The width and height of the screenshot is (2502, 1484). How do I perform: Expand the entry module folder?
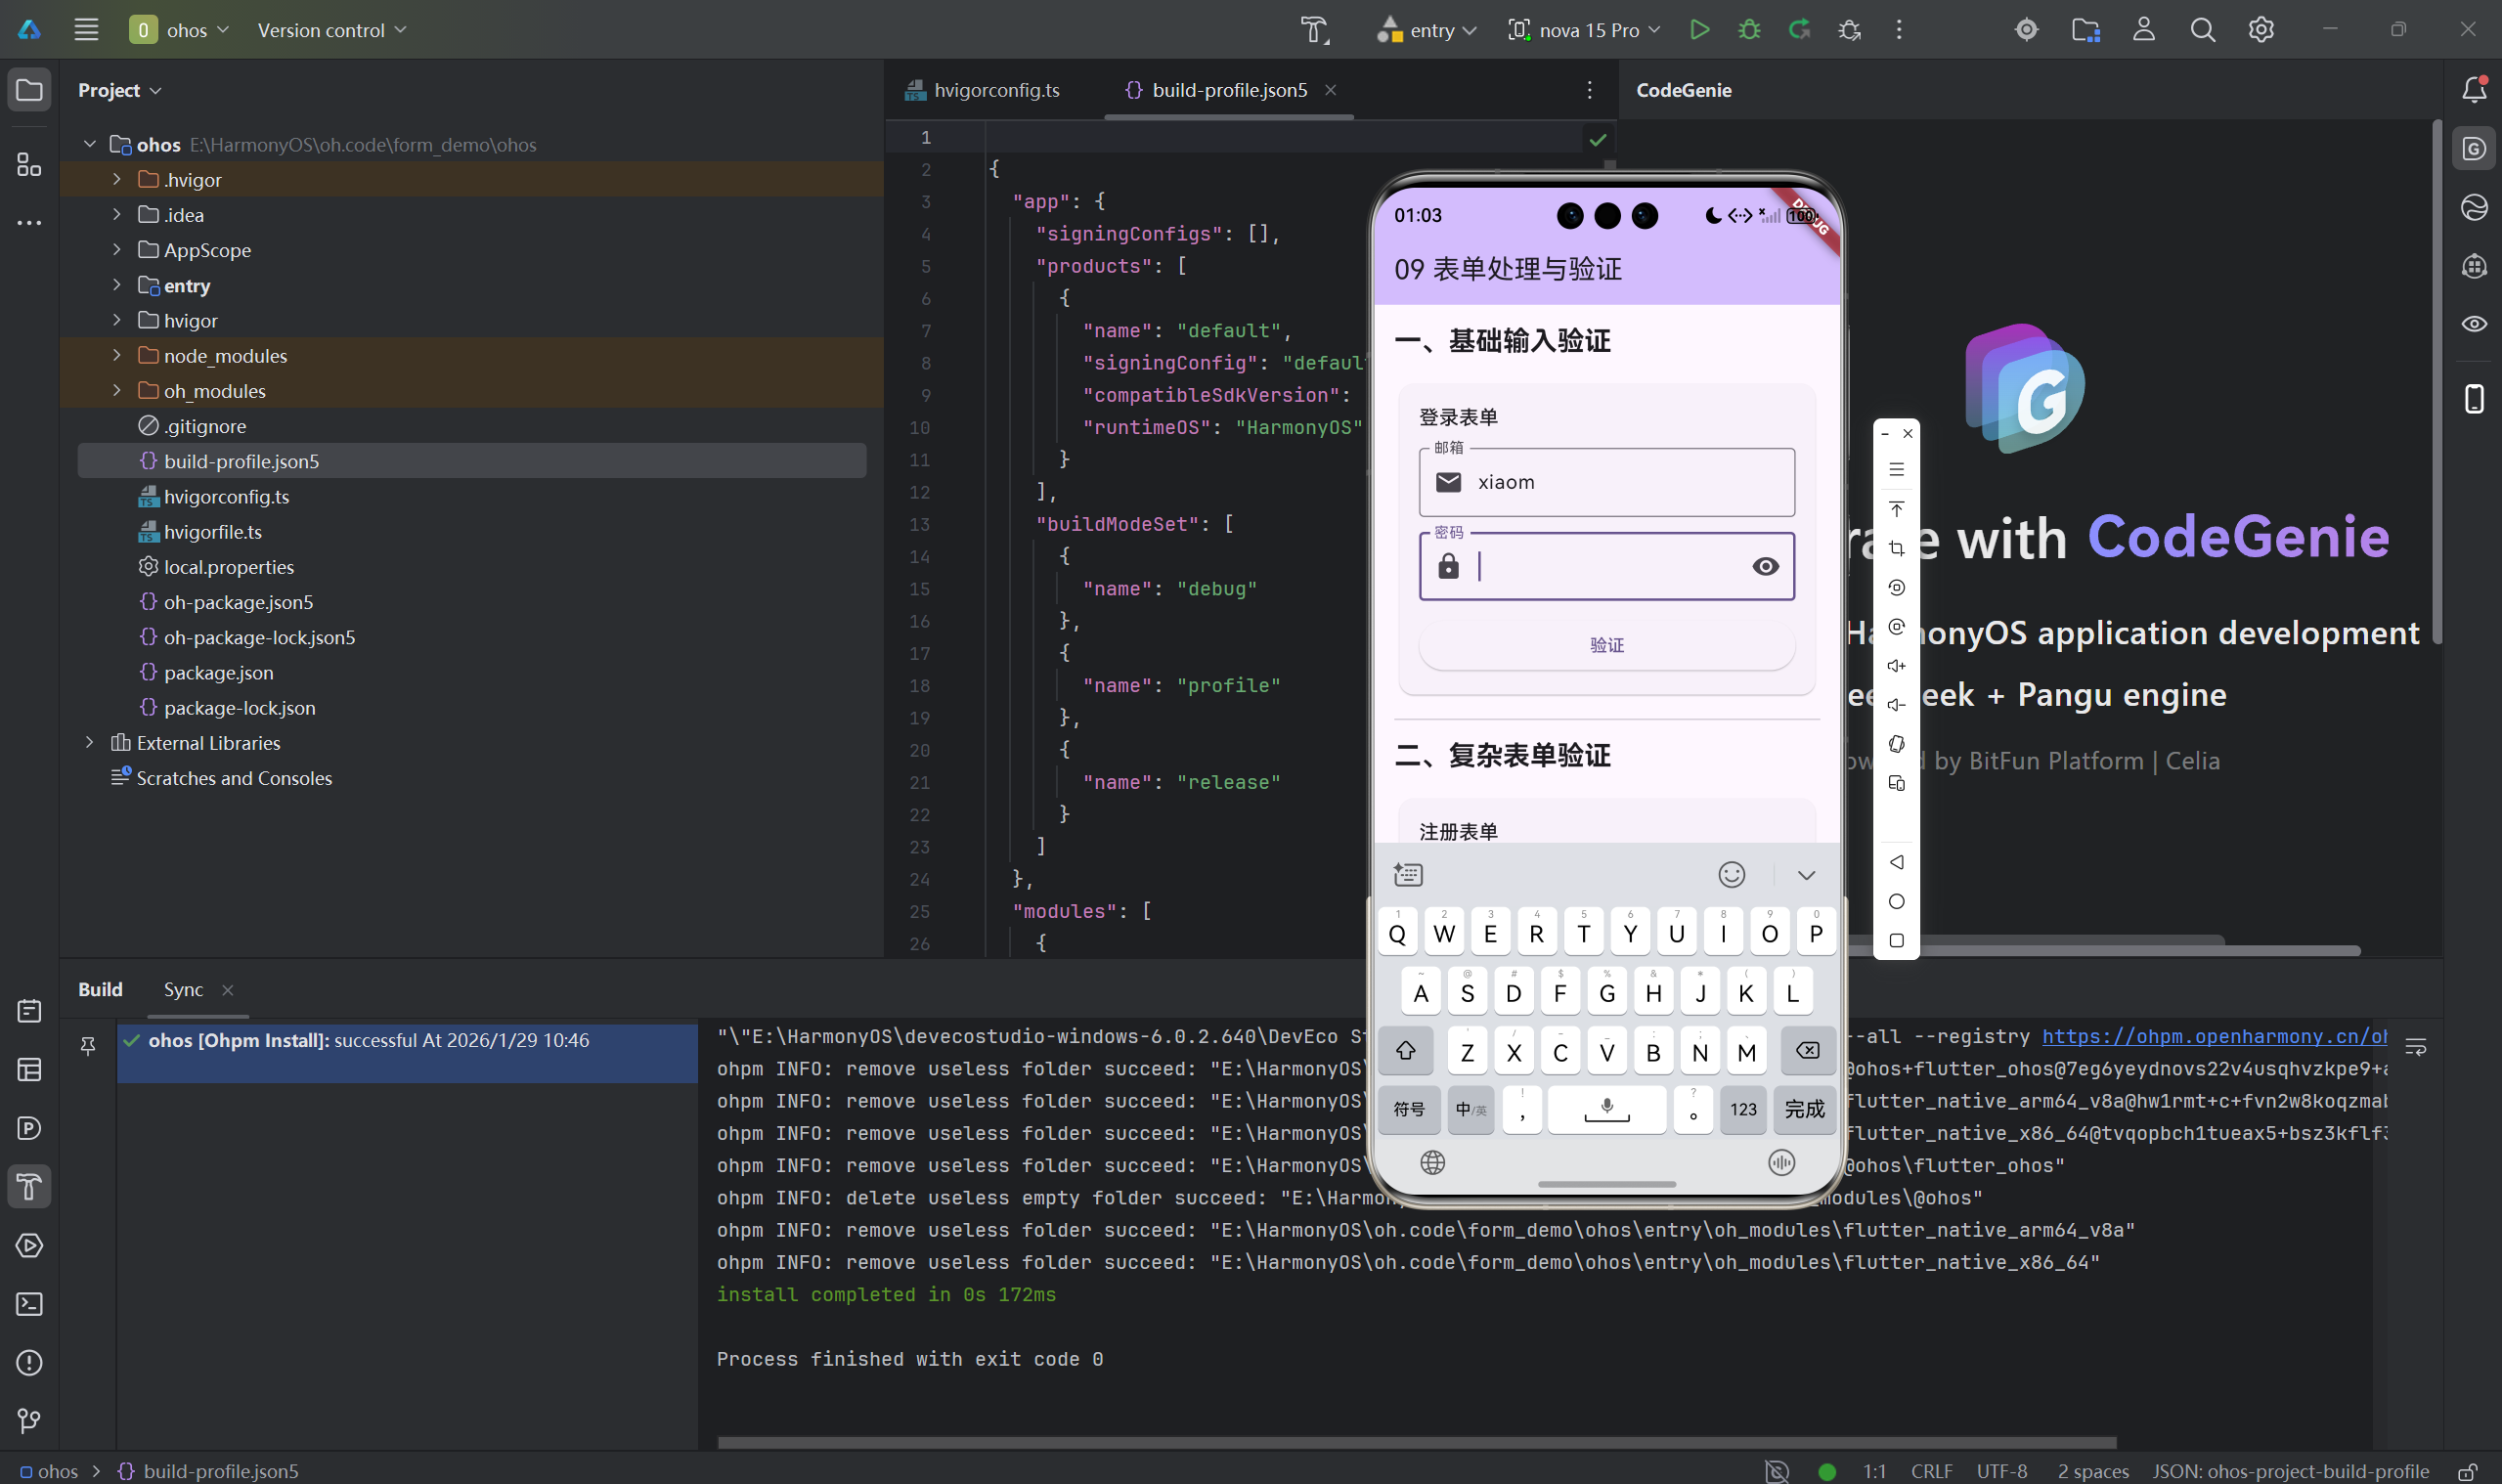click(117, 286)
